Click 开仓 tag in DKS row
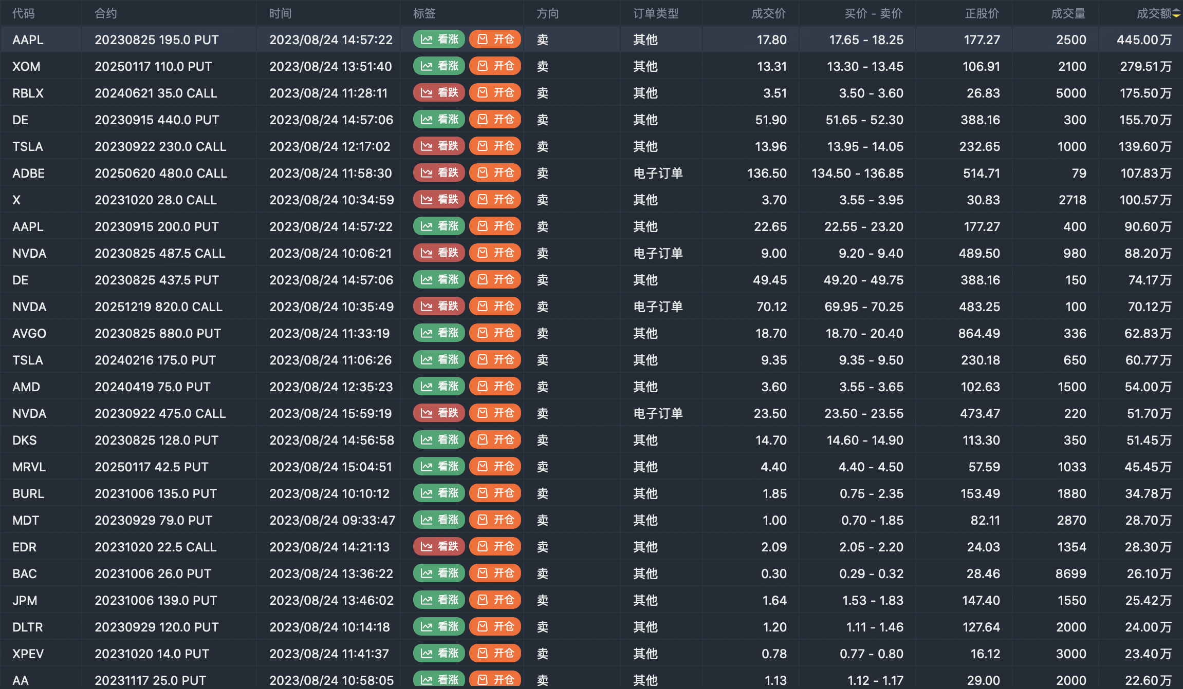Viewport: 1183px width, 689px height. click(x=495, y=440)
